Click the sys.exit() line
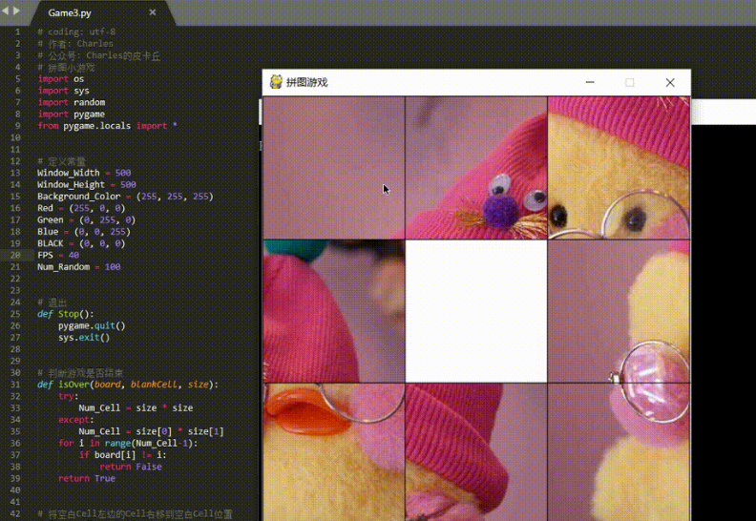This screenshot has width=756, height=521. click(84, 338)
